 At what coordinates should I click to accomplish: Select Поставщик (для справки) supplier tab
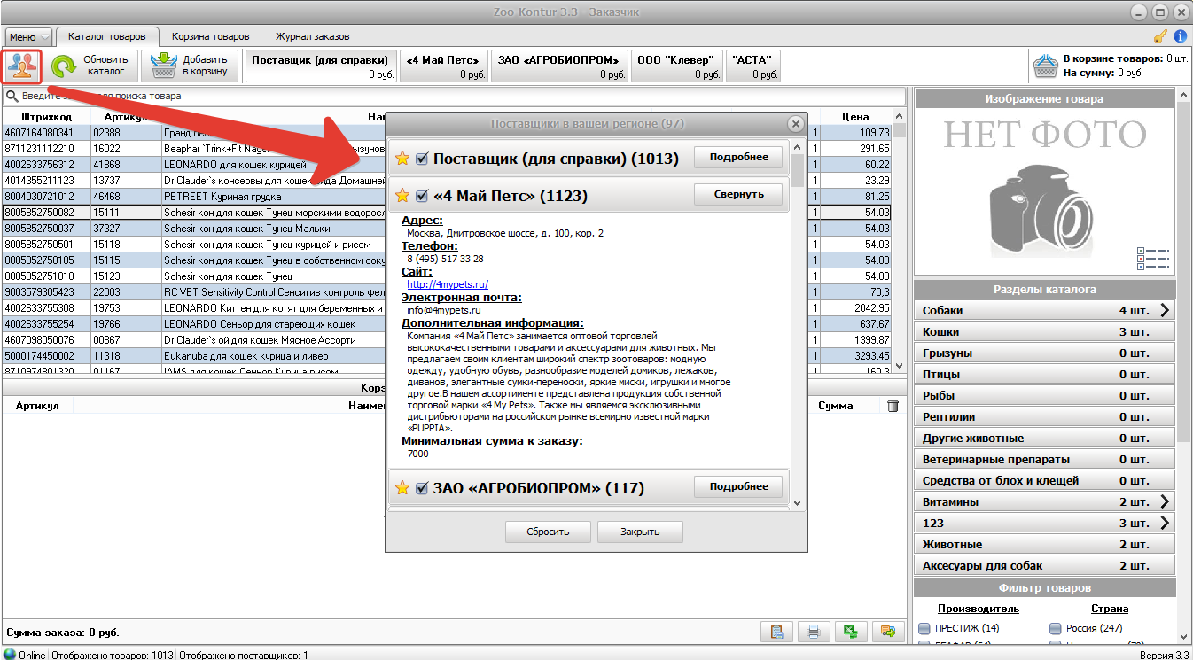[321, 66]
